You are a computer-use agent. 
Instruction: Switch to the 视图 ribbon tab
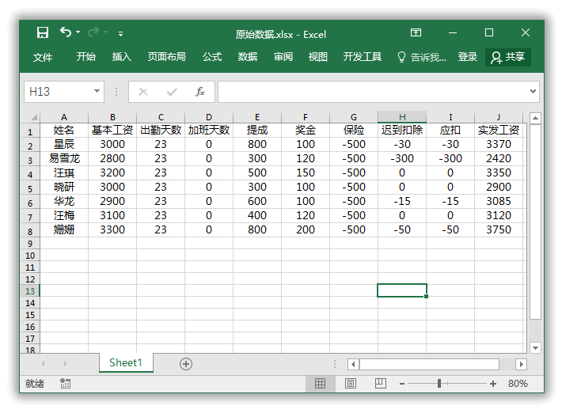click(x=318, y=57)
